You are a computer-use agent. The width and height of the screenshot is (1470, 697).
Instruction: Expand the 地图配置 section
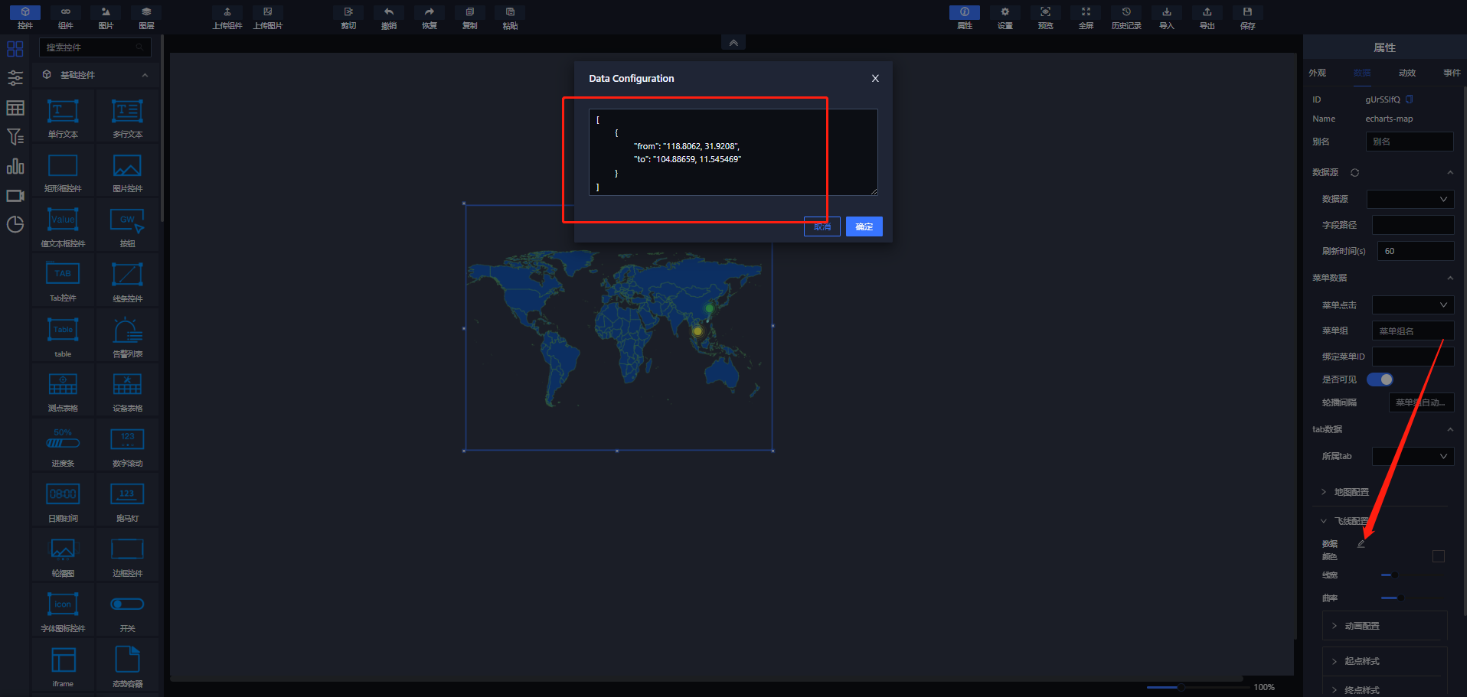click(1351, 492)
